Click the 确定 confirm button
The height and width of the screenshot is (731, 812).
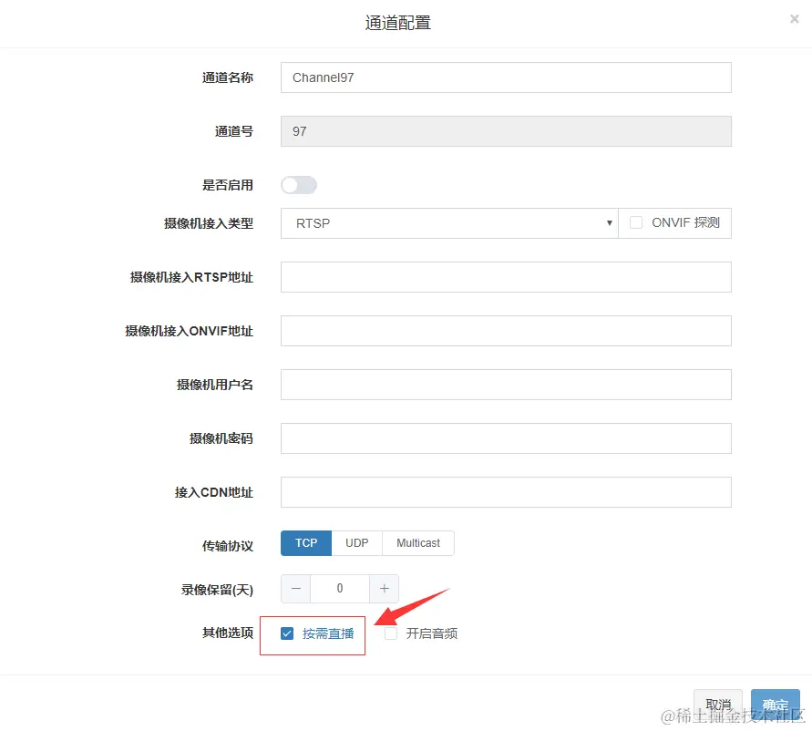775,704
